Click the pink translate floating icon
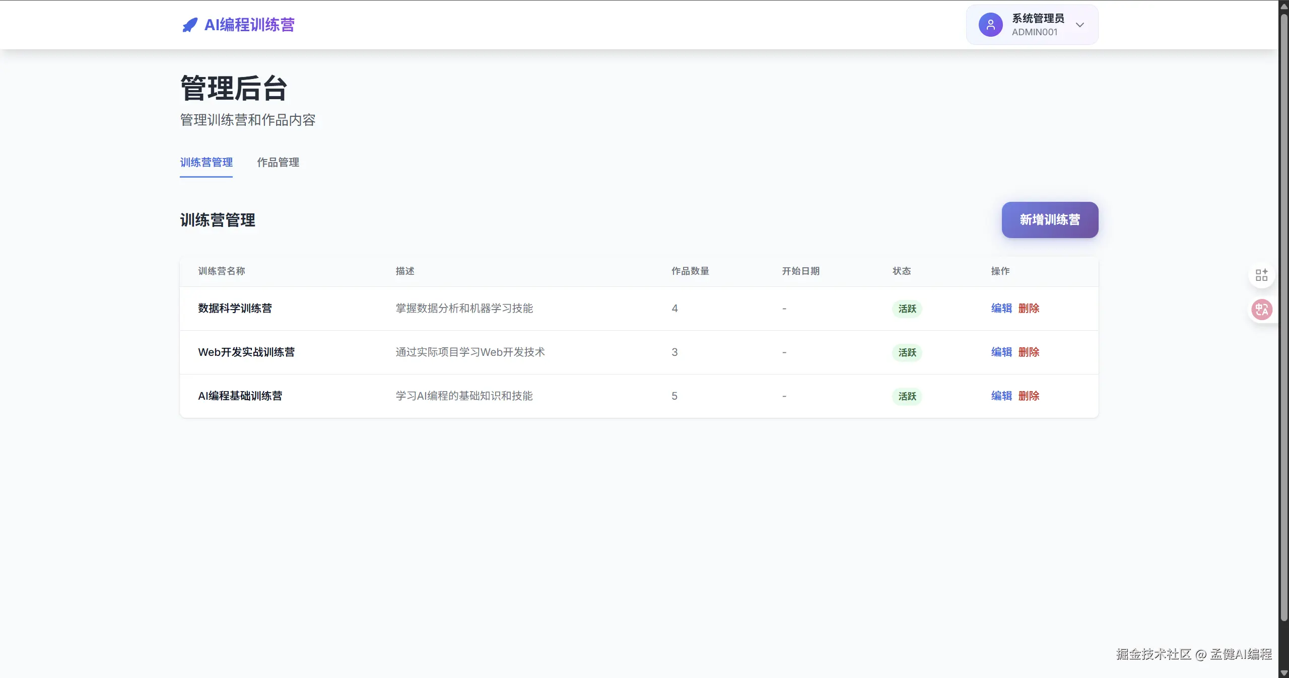Screen dimensions: 1289x678 click(1262, 310)
